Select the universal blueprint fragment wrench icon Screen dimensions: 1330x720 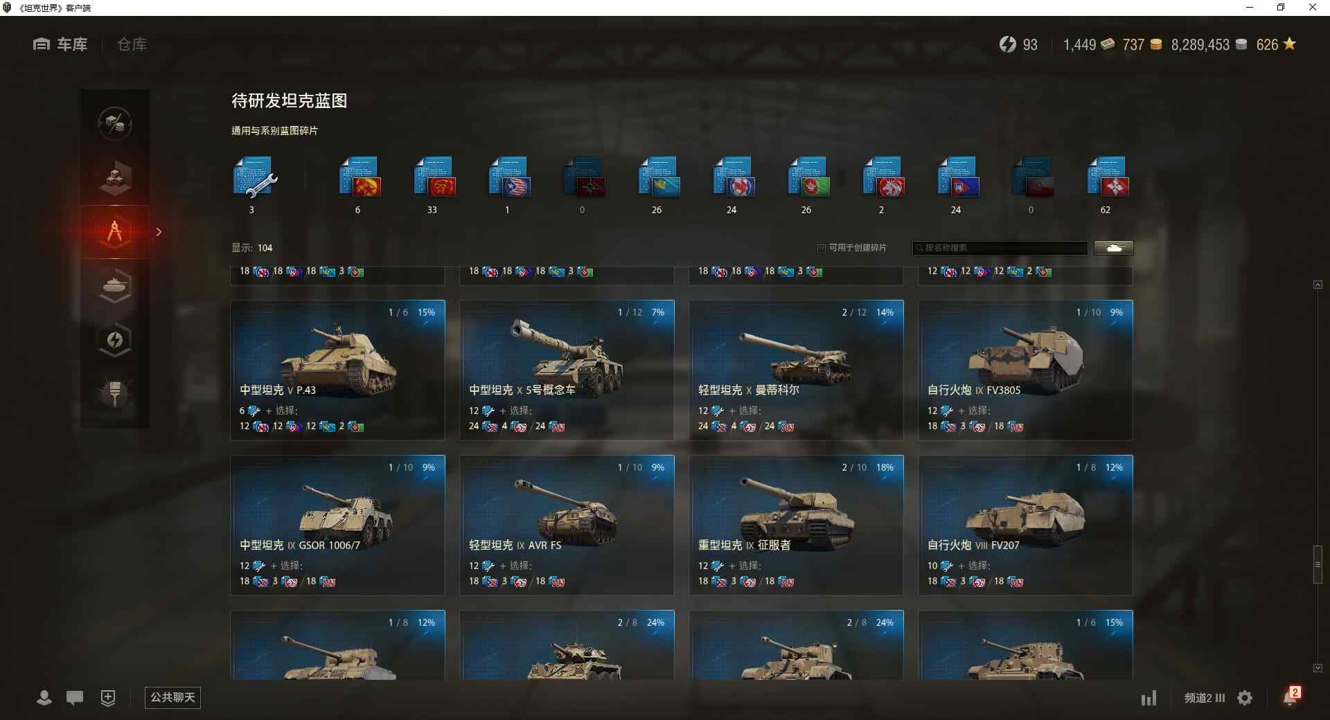coord(255,177)
